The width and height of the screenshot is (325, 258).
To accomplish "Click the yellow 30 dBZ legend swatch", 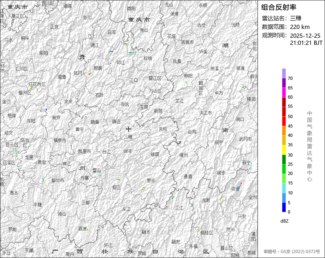I will pos(284,150).
